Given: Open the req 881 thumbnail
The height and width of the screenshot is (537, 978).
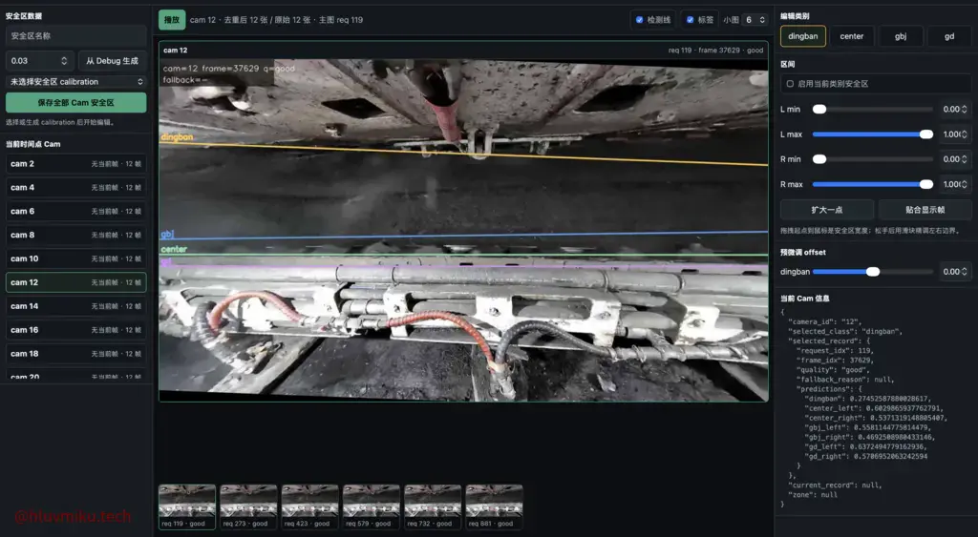Looking at the screenshot, I should coord(494,507).
